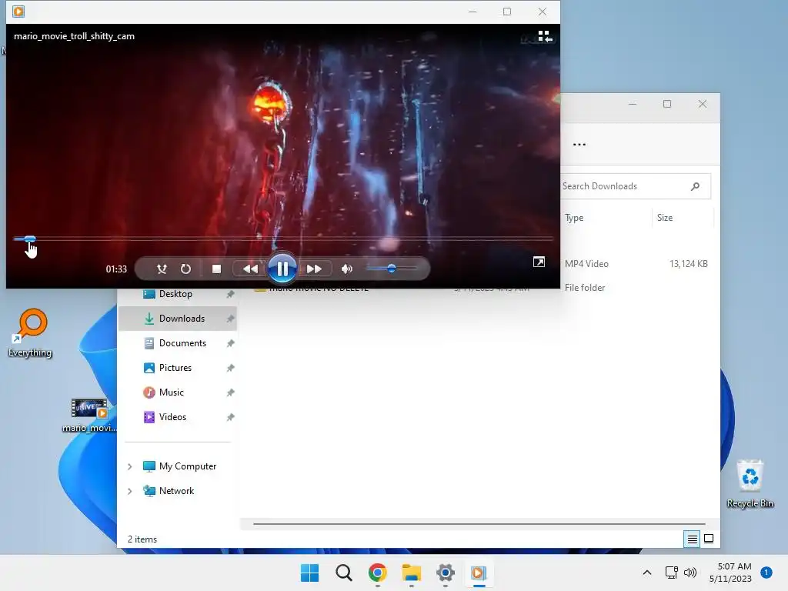Open Settings from taskbar

[x=446, y=573]
